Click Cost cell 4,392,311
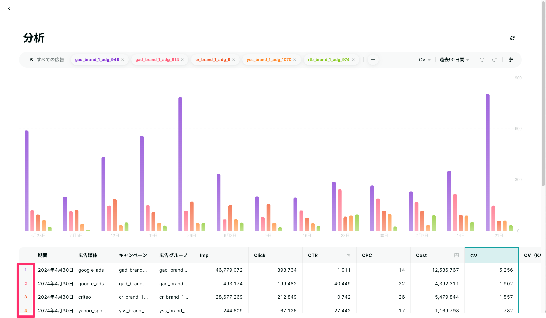The image size is (546, 318). (x=447, y=284)
